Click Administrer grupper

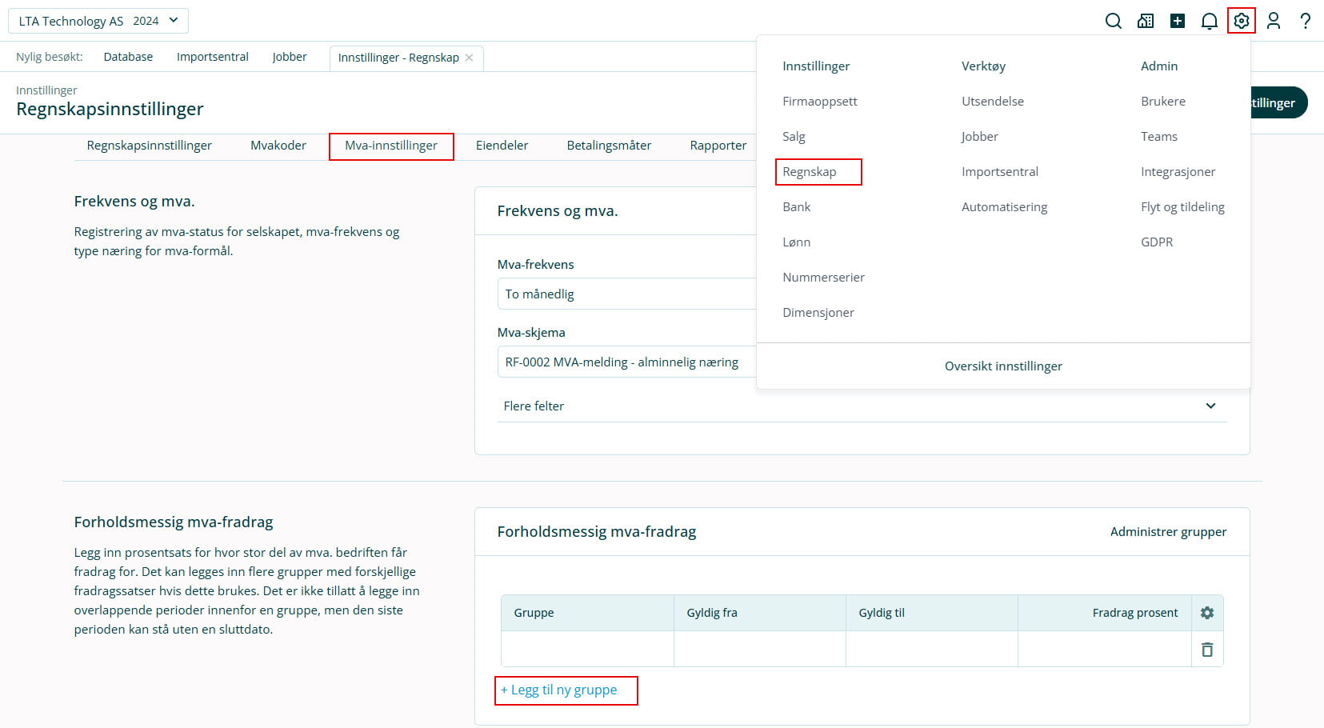(1168, 532)
